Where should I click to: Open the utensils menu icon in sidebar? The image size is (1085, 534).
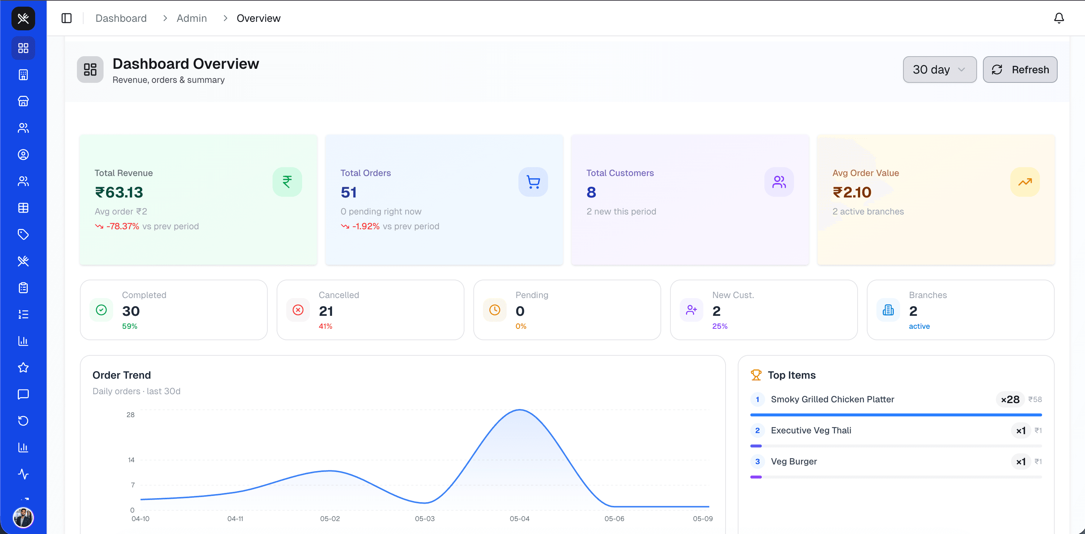[x=23, y=261]
